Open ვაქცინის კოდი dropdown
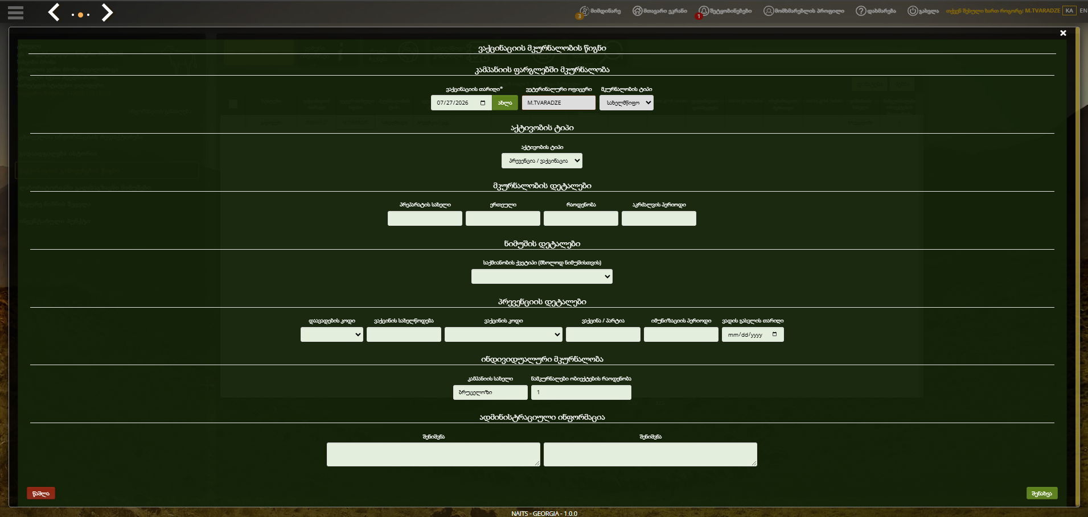1088x517 pixels. coord(503,334)
